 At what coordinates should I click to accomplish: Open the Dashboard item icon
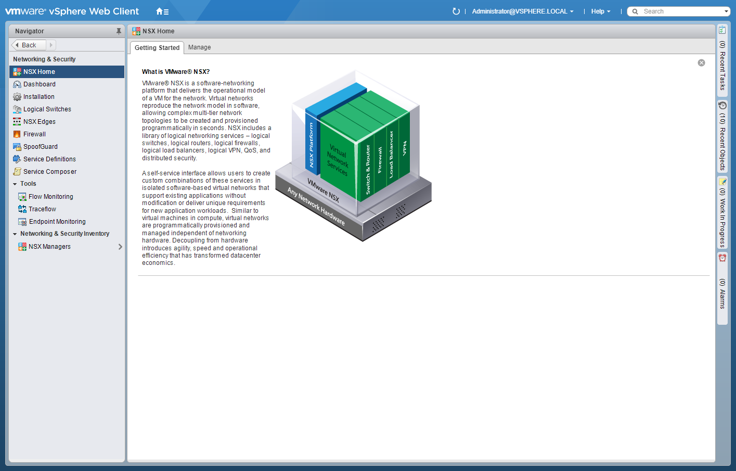[x=17, y=84]
